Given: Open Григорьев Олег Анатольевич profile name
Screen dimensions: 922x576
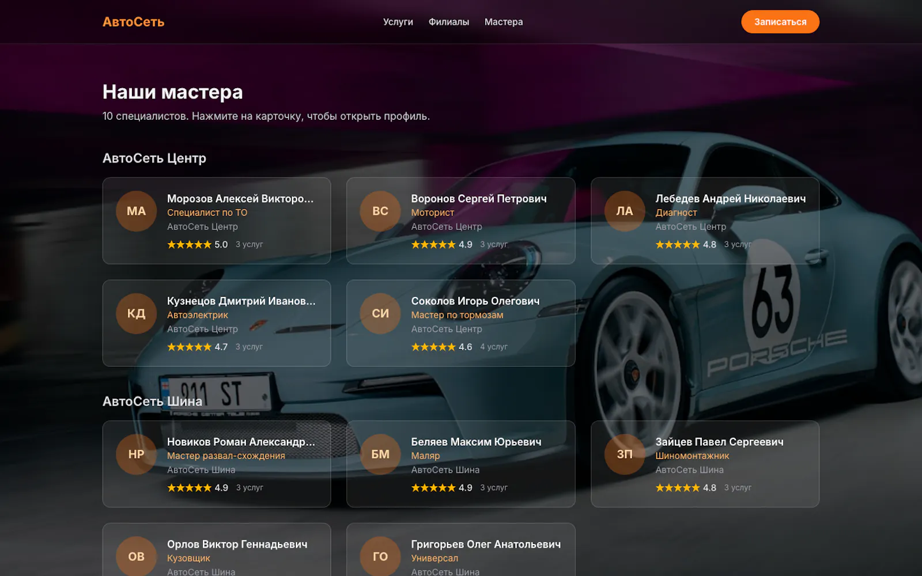Looking at the screenshot, I should tap(485, 544).
